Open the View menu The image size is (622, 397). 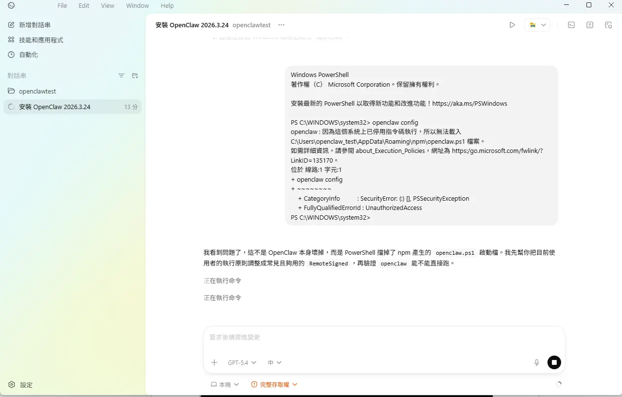(x=107, y=5)
